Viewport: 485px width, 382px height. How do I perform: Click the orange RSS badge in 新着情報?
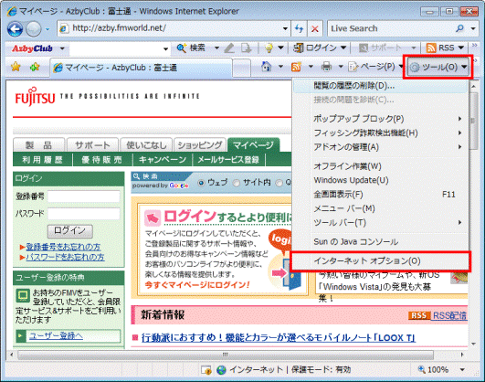coord(419,315)
